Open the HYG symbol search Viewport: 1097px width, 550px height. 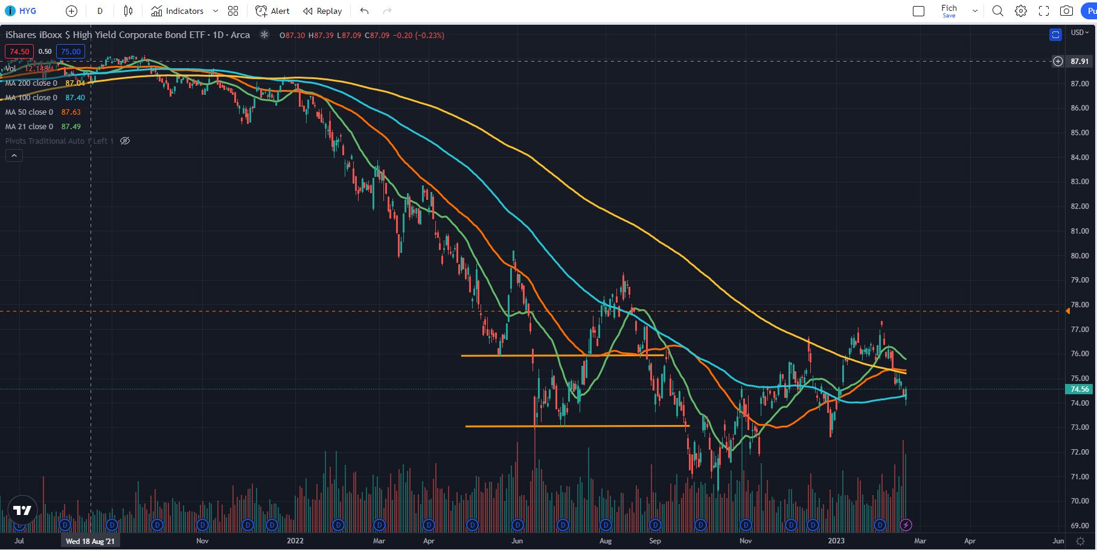[x=28, y=11]
